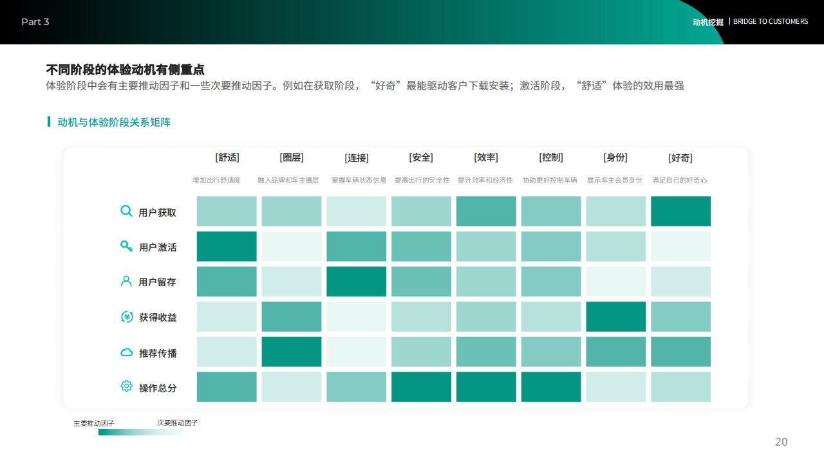Click the 效率 cell in 用户获取 row
This screenshot has width=824, height=463.
tap(486, 212)
